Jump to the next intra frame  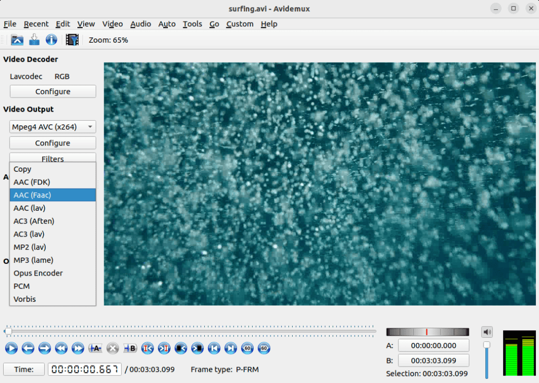point(163,348)
